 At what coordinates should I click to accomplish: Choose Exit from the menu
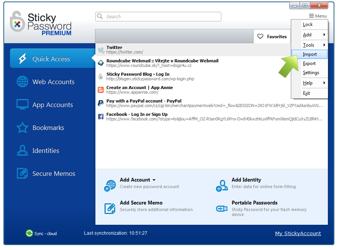pos(310,93)
